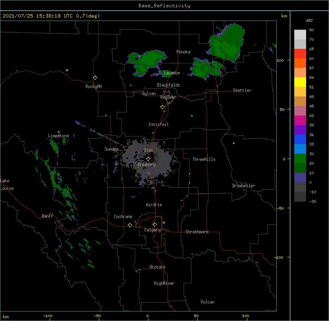329x321 pixels.
Task: Click the yellow station marker at RockyMH
Action: (x=95, y=78)
